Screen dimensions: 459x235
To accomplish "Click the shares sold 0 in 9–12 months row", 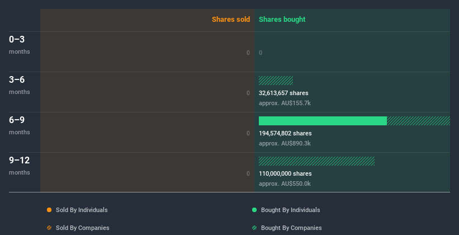I will 248,174.
